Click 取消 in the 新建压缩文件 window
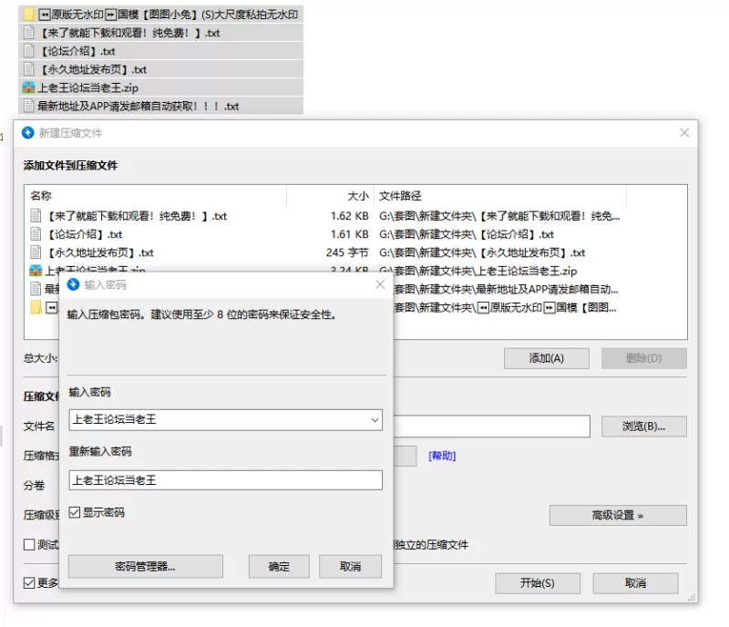 coord(635,583)
